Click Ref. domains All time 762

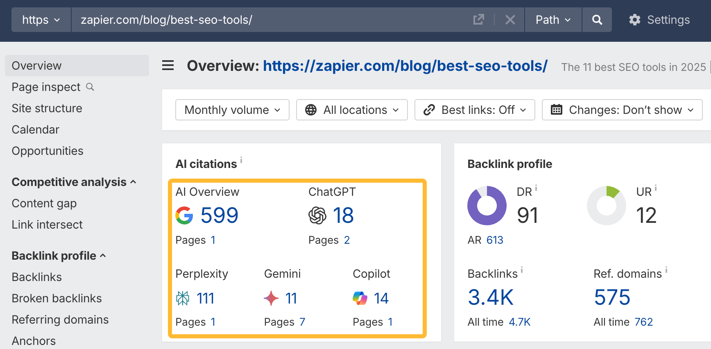point(644,322)
